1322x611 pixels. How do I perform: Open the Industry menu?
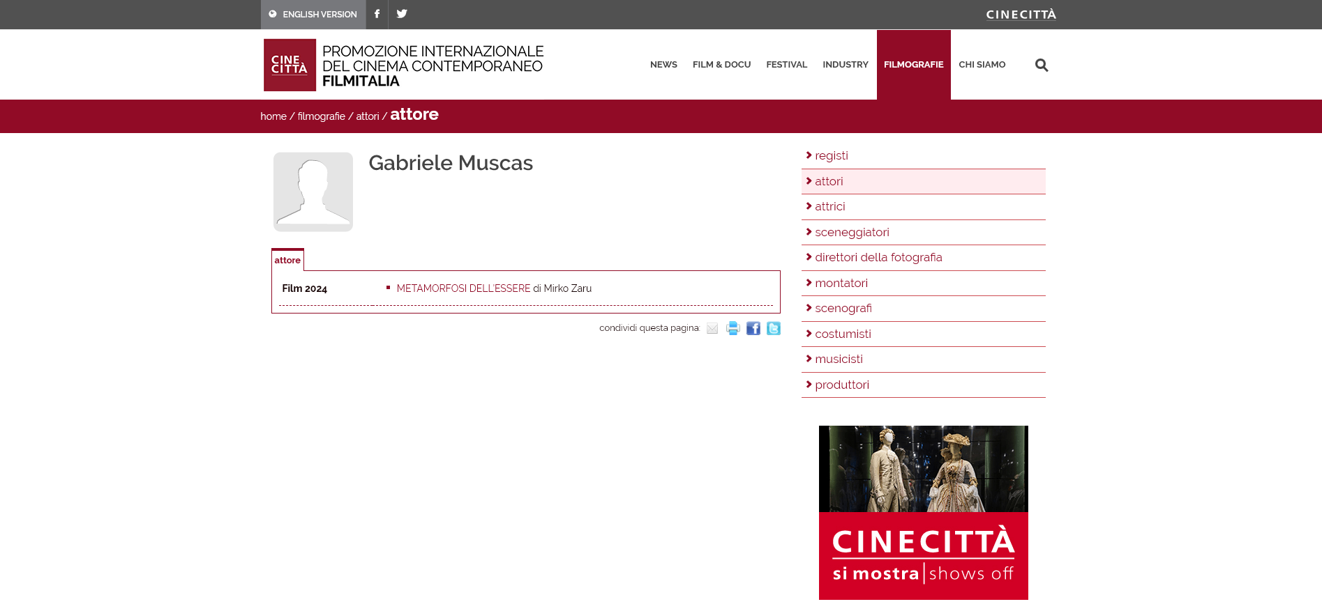pyautogui.click(x=846, y=65)
